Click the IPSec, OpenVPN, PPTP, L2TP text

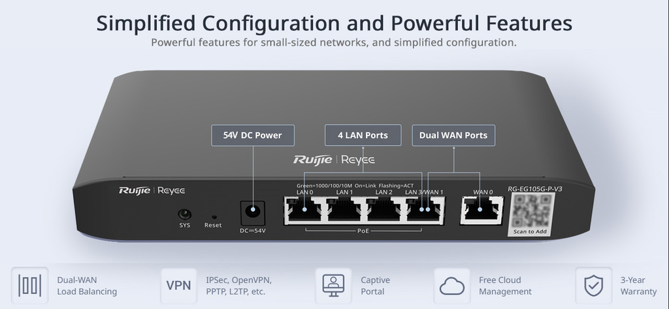pos(238,286)
